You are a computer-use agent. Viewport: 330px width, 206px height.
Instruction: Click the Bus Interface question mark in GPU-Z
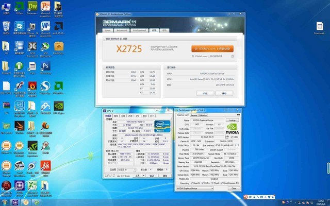(x=238, y=145)
